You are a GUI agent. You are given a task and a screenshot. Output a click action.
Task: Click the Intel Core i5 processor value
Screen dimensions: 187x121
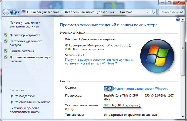(x=139, y=97)
